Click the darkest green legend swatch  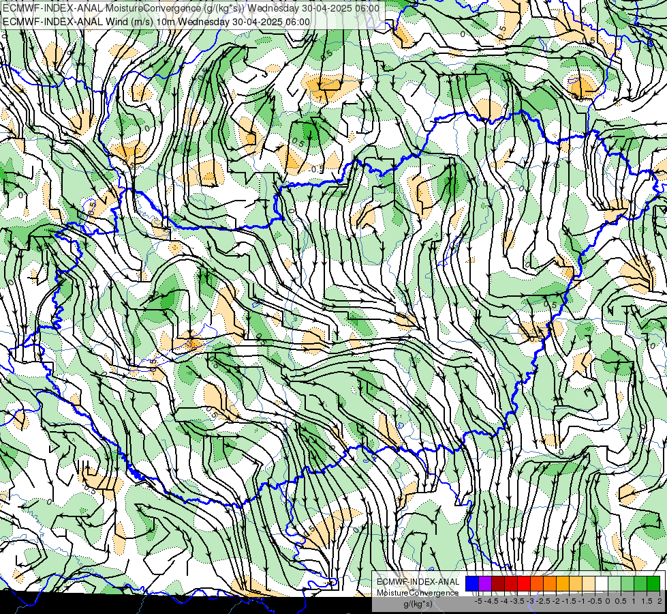point(653,583)
